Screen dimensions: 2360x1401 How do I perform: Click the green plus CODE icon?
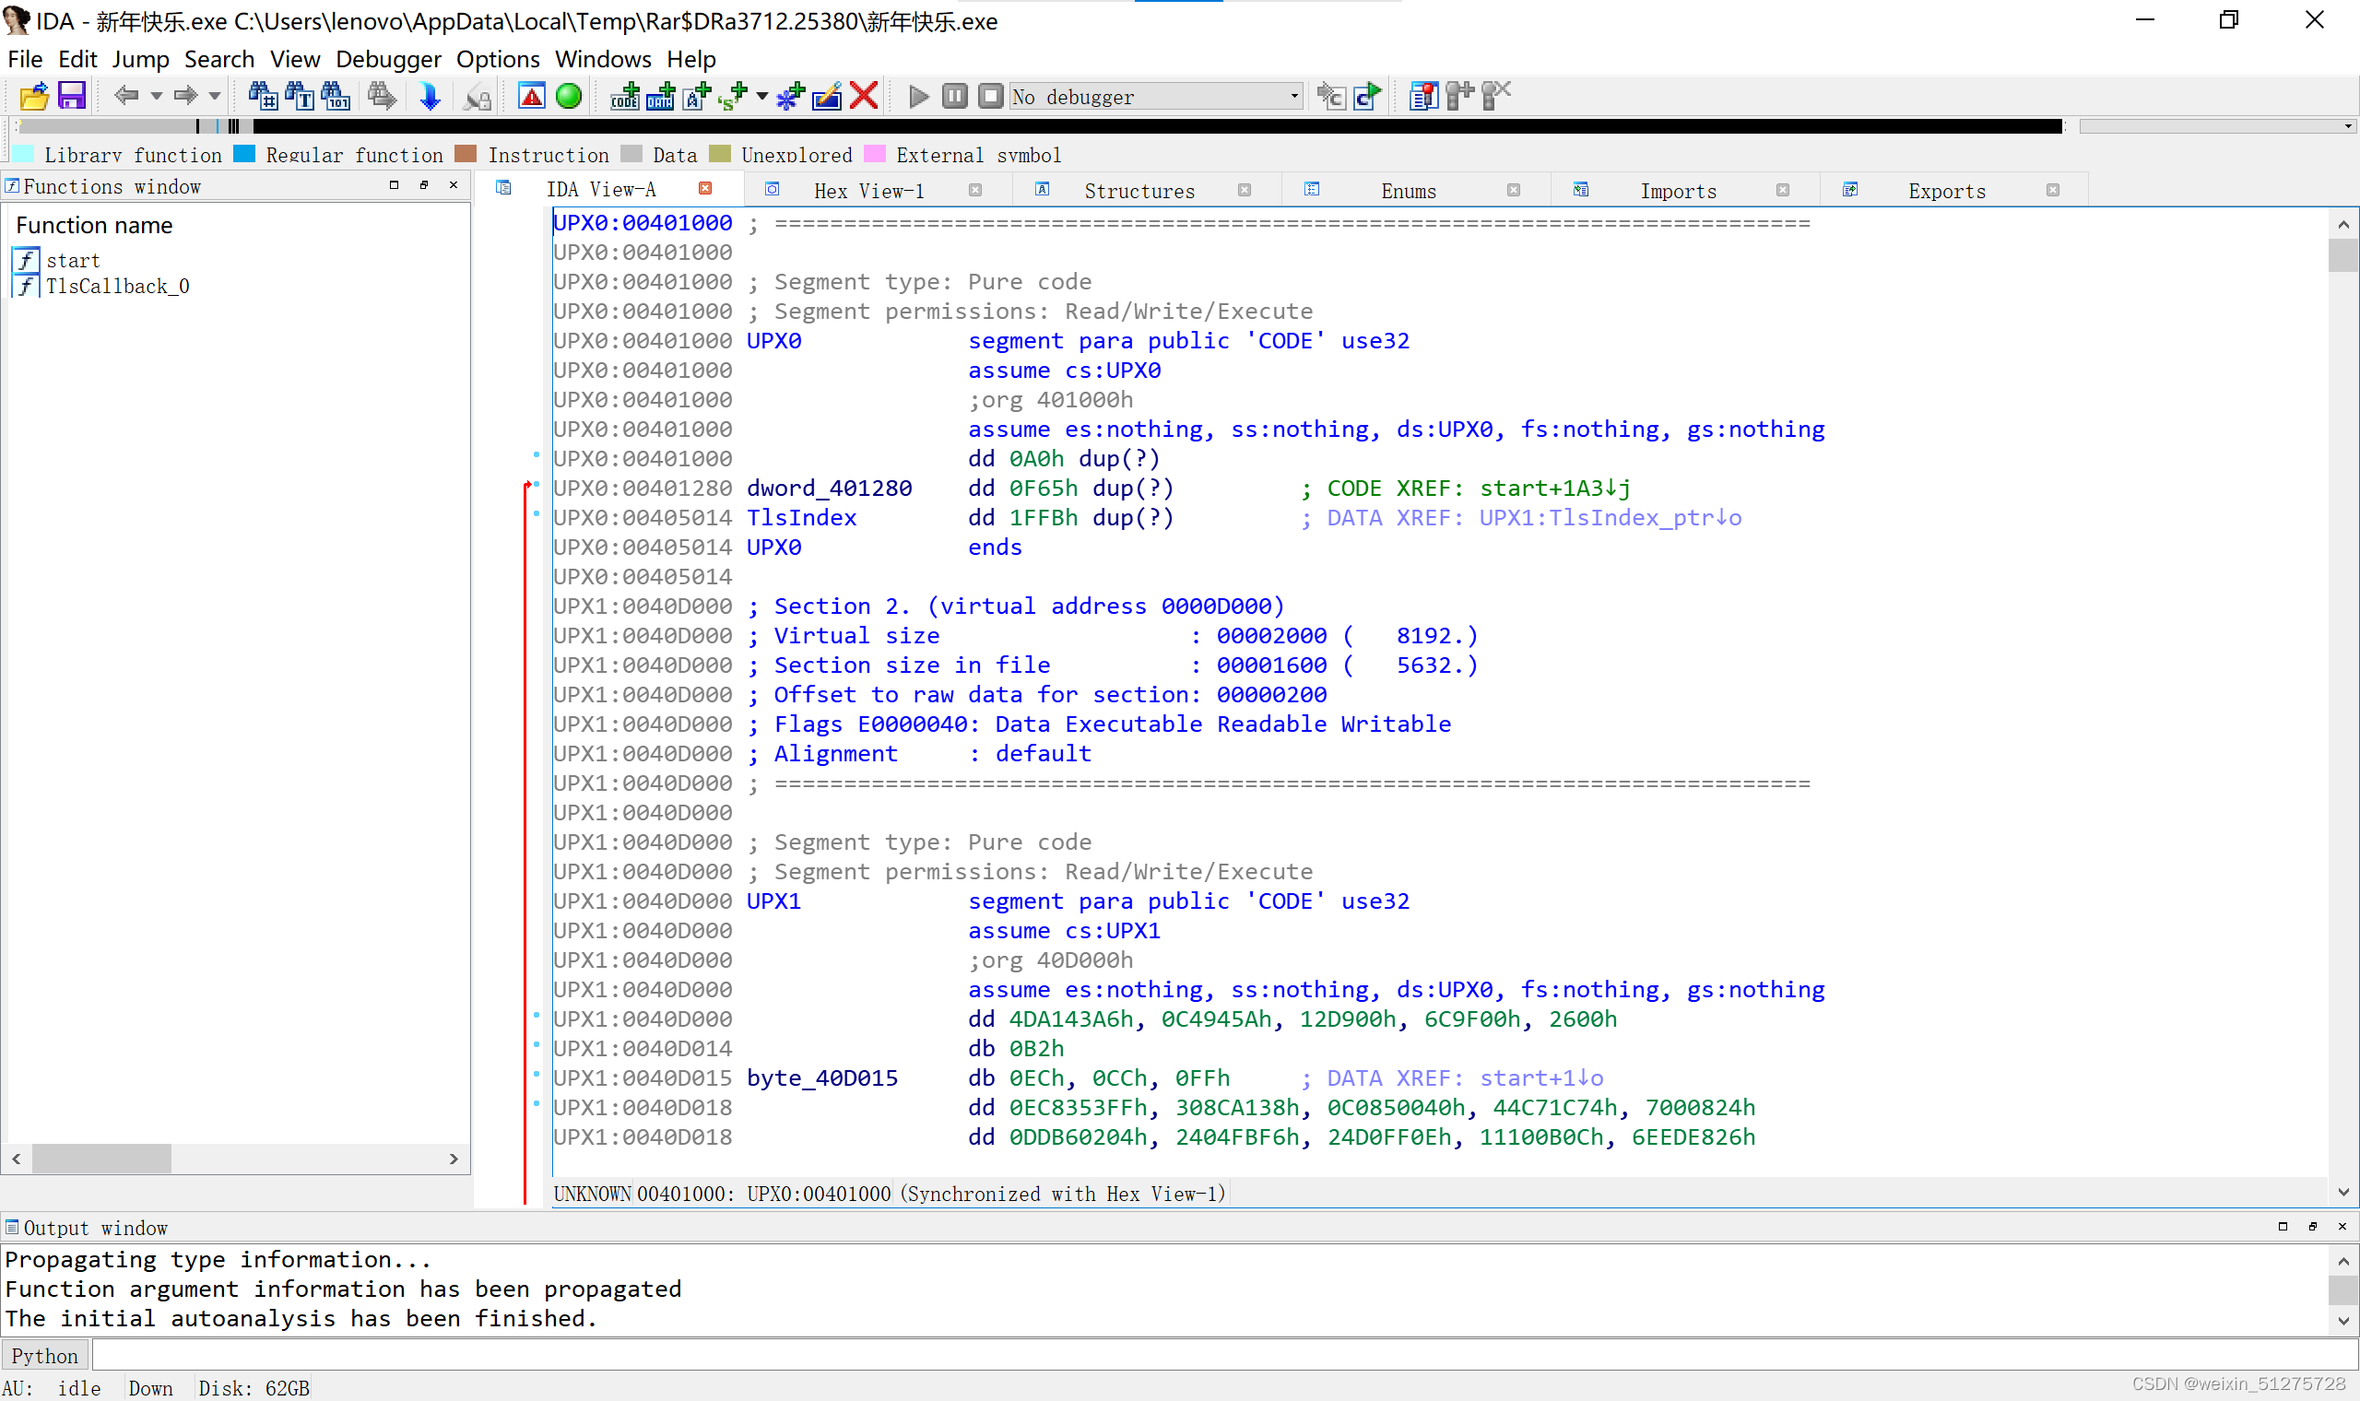[x=624, y=96]
